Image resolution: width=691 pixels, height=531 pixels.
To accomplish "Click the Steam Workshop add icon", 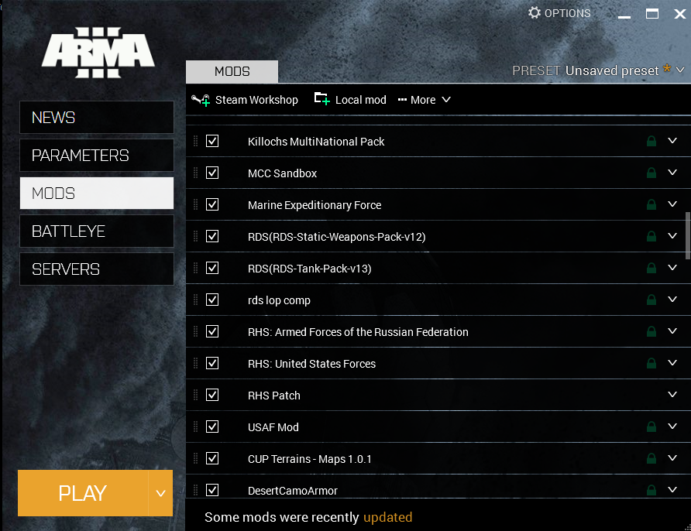I will 201,100.
